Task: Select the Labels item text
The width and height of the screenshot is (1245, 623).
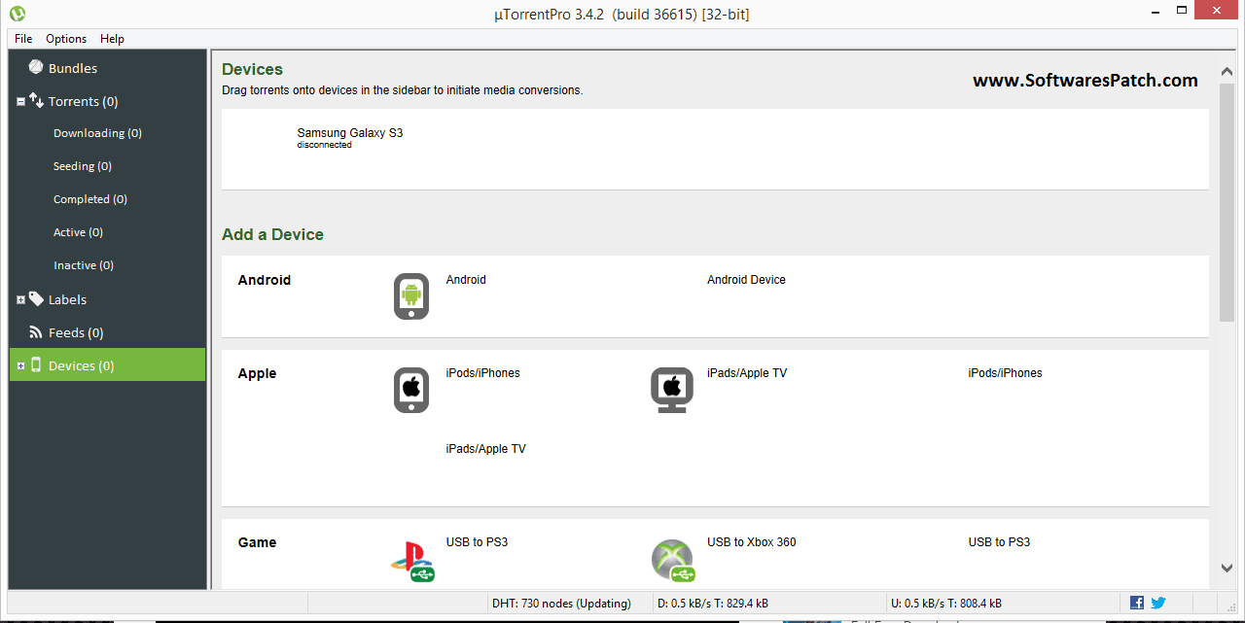Action: coord(67,299)
